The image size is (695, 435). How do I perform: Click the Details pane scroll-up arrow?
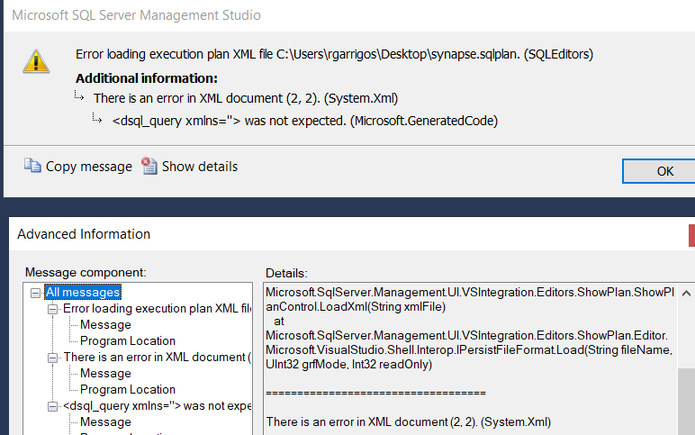pos(686,294)
